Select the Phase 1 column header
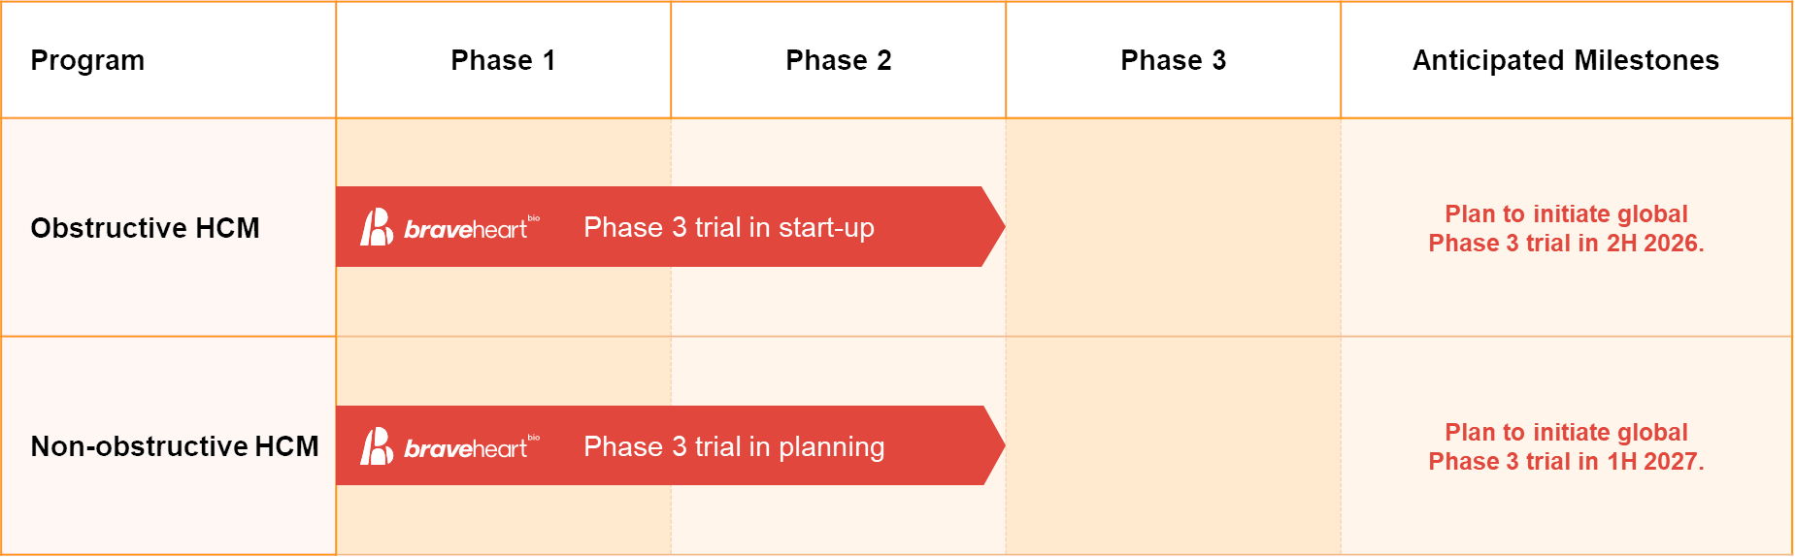The image size is (1795, 557). [503, 60]
